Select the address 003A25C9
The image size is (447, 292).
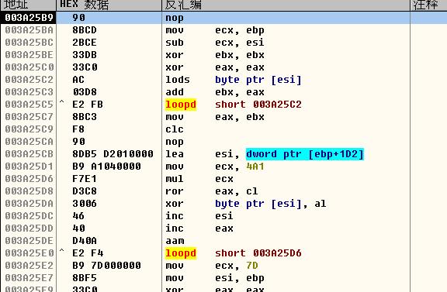click(29, 129)
